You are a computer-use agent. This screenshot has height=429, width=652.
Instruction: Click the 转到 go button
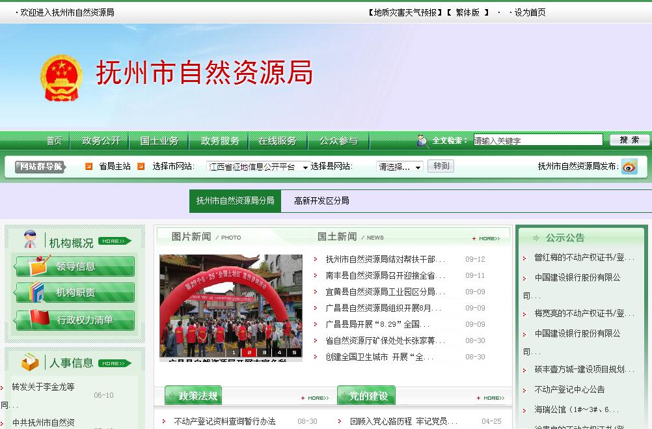[441, 166]
